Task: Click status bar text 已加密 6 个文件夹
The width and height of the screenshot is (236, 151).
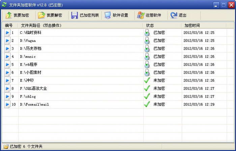Action: pos(26,147)
